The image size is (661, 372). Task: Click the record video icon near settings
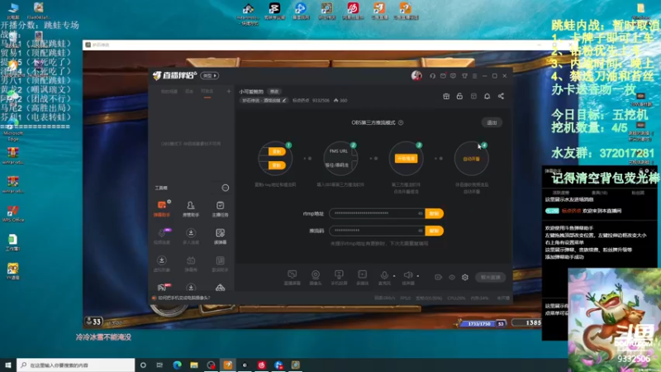pos(439,277)
